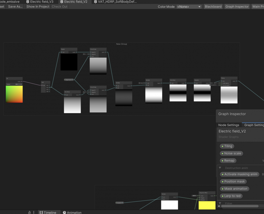Collapse the Destruction anim category
Screen dimensions: 264x214
click(220, 168)
